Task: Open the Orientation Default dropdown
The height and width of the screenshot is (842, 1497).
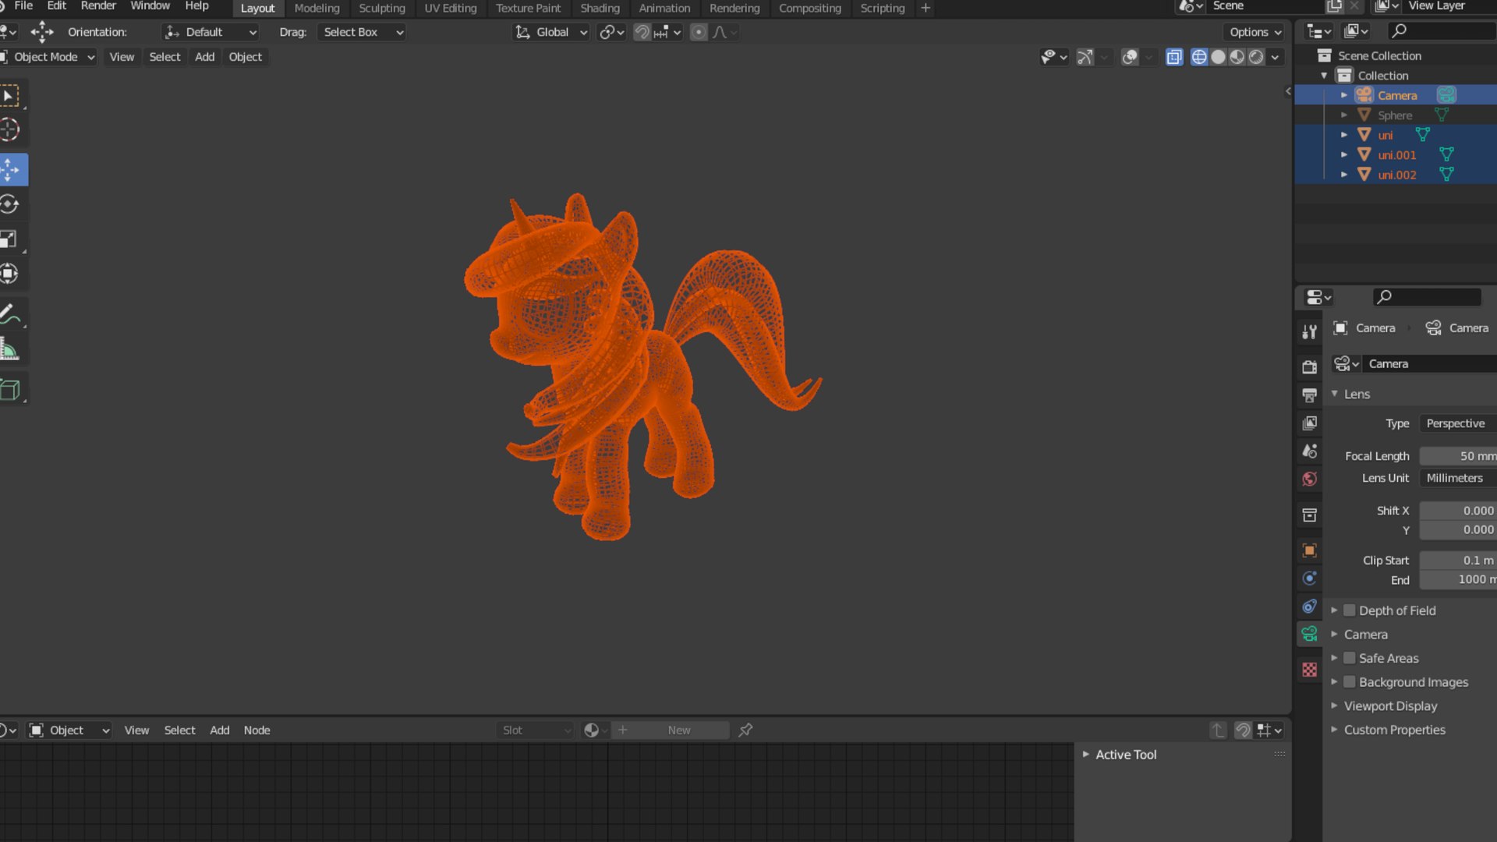Action: point(210,32)
